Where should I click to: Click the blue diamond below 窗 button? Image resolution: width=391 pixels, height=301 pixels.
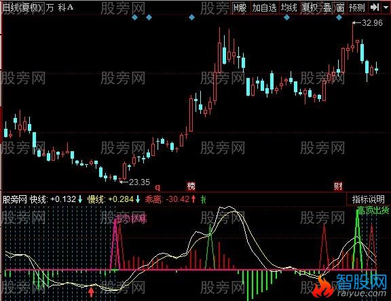[339, 18]
